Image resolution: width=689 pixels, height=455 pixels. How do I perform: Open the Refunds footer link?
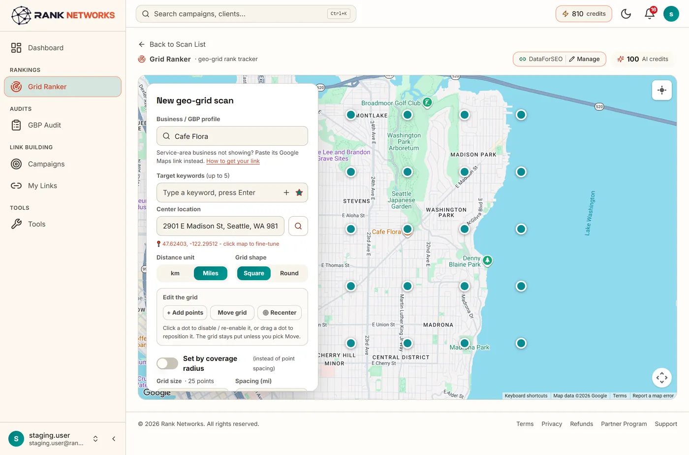click(x=582, y=424)
